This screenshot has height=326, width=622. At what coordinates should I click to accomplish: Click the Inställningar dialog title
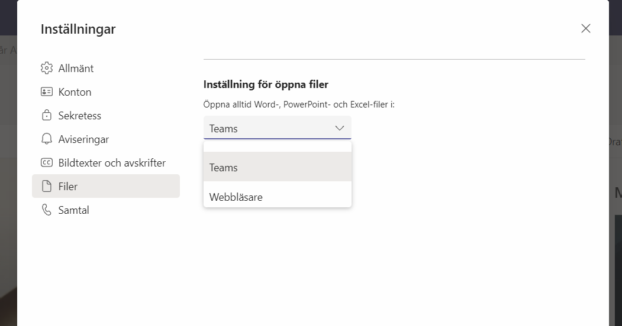(x=78, y=30)
